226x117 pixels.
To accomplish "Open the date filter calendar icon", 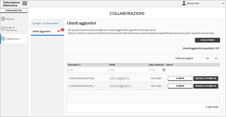I will pos(164,70).
